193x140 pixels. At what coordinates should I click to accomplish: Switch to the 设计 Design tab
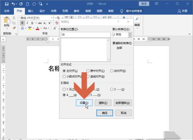[42, 11]
